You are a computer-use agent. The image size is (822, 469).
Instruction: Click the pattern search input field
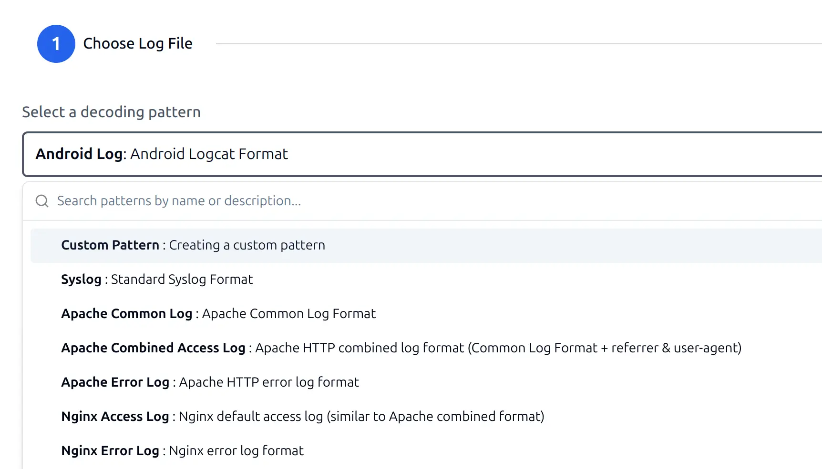pyautogui.click(x=286, y=201)
